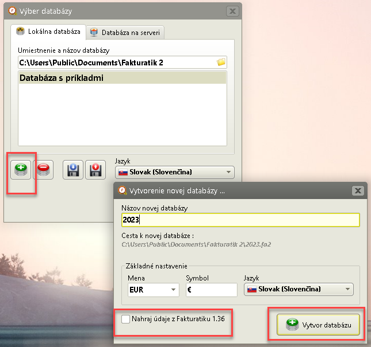This screenshot has width=371, height=347.
Task: Click the Fakturatik icon in Výber databázy title
Action: (12, 11)
